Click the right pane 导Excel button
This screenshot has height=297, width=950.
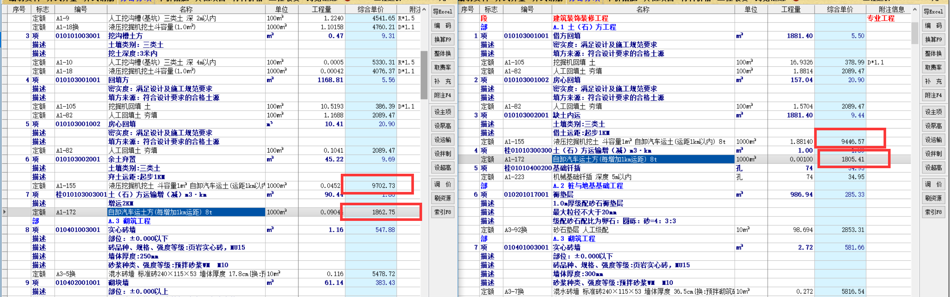point(933,12)
